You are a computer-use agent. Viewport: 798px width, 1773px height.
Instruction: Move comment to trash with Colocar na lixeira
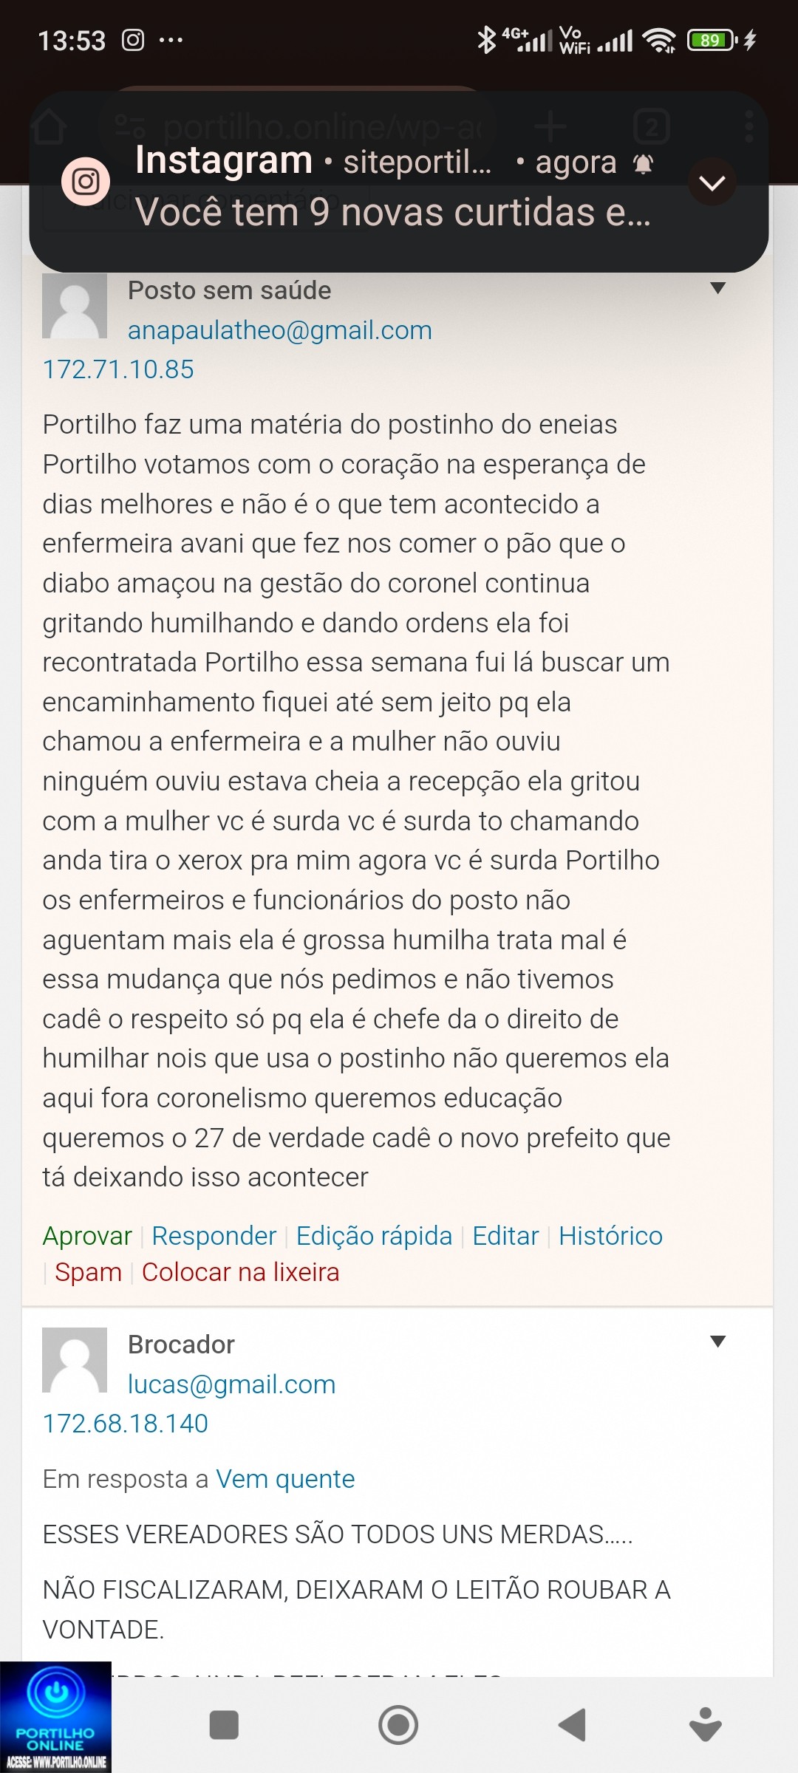tap(240, 1272)
